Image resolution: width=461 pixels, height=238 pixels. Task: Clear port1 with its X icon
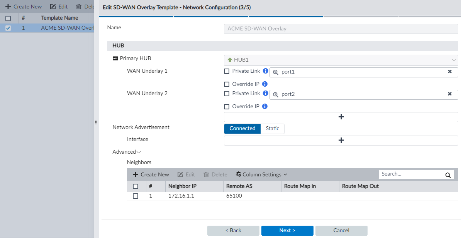(450, 72)
